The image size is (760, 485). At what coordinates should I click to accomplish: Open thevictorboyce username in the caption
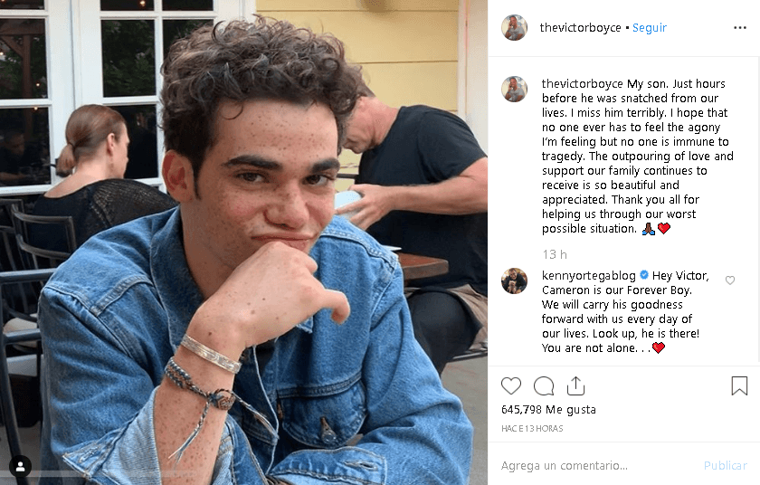click(582, 84)
